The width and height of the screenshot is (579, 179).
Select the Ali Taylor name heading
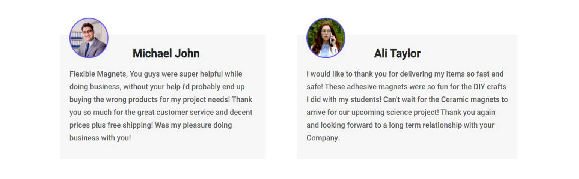point(397,54)
